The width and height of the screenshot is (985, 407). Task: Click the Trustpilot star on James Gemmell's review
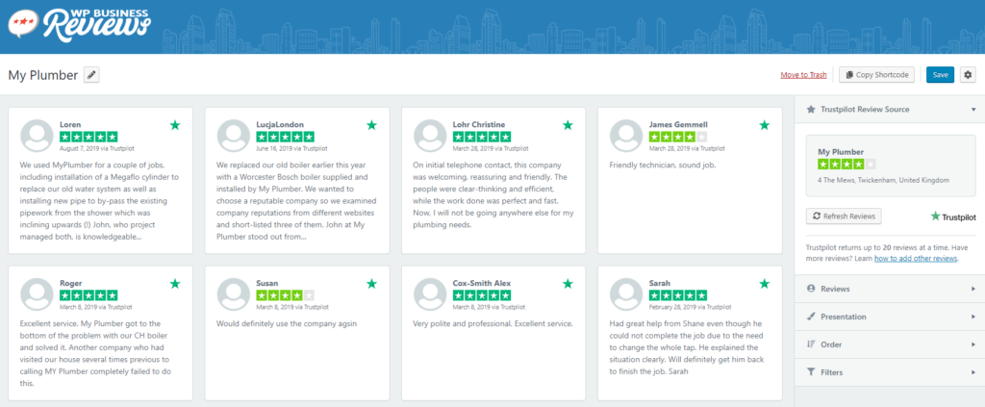pyautogui.click(x=765, y=125)
